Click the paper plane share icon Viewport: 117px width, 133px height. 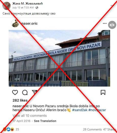pyautogui.click(x=35, y=92)
